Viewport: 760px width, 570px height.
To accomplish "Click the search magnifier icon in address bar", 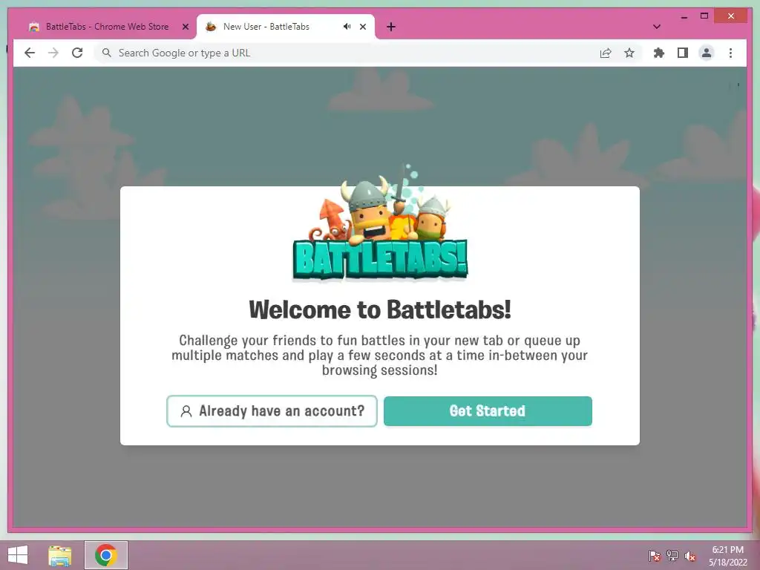I will (107, 53).
